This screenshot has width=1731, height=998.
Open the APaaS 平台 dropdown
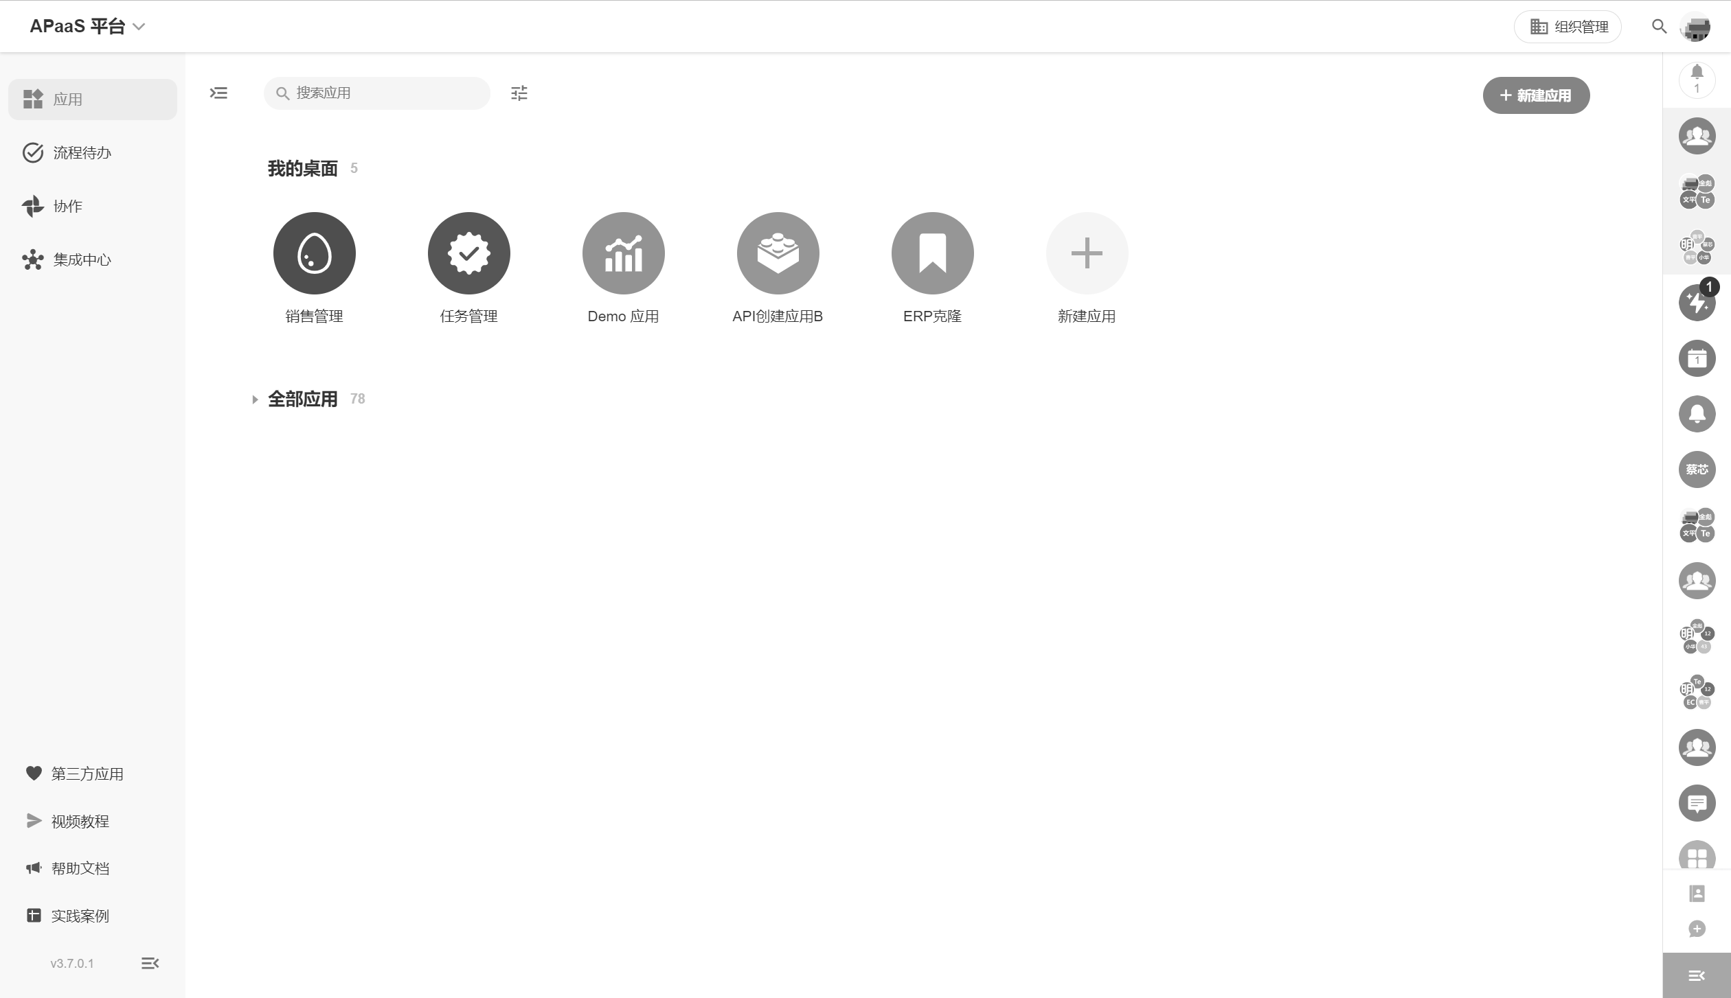tap(87, 27)
